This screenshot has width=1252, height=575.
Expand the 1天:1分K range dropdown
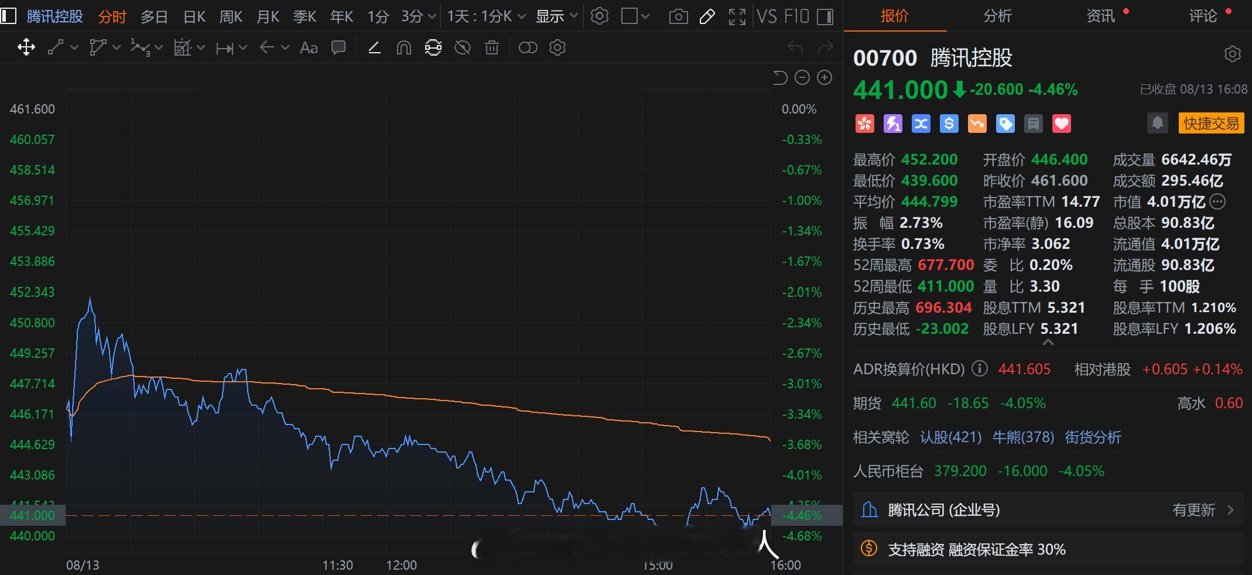(x=486, y=16)
